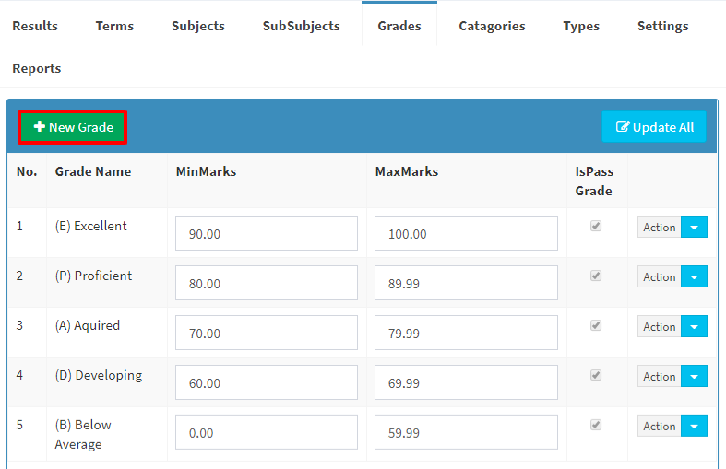This screenshot has width=726, height=469.
Task: Expand Action dropdown arrow for Developing row
Action: pyautogui.click(x=694, y=376)
